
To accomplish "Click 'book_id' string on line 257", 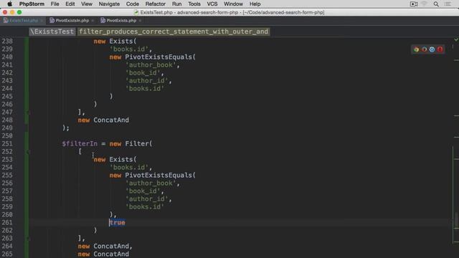I will tap(143, 191).
